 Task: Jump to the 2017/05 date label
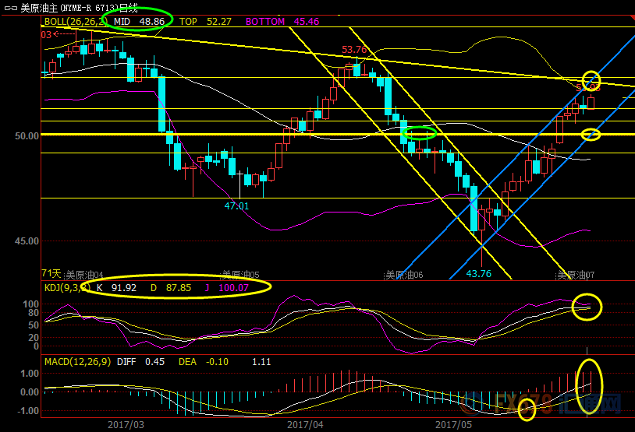453,425
